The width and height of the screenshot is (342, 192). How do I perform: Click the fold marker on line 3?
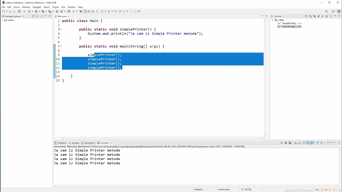tap(61, 29)
